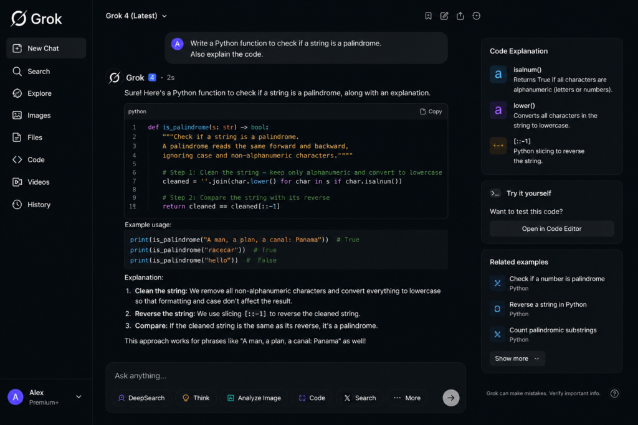
Task: Click the python language label
Action: pyautogui.click(x=137, y=111)
